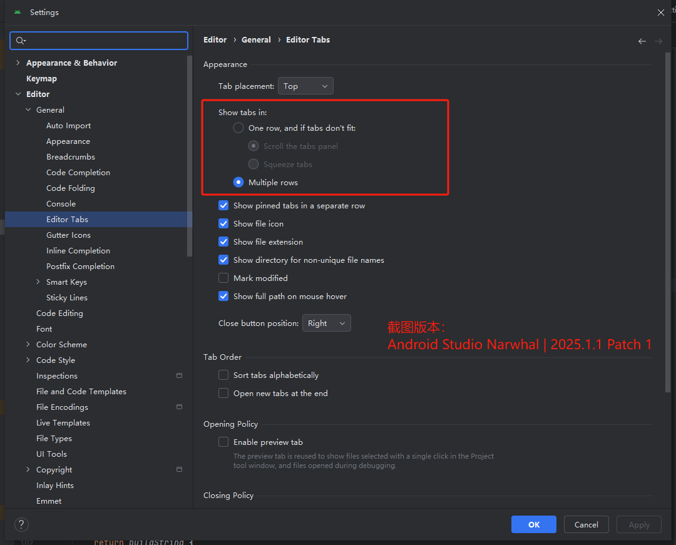This screenshot has height=545, width=676.
Task: Open Sticky Lines settings
Action: [67, 297]
